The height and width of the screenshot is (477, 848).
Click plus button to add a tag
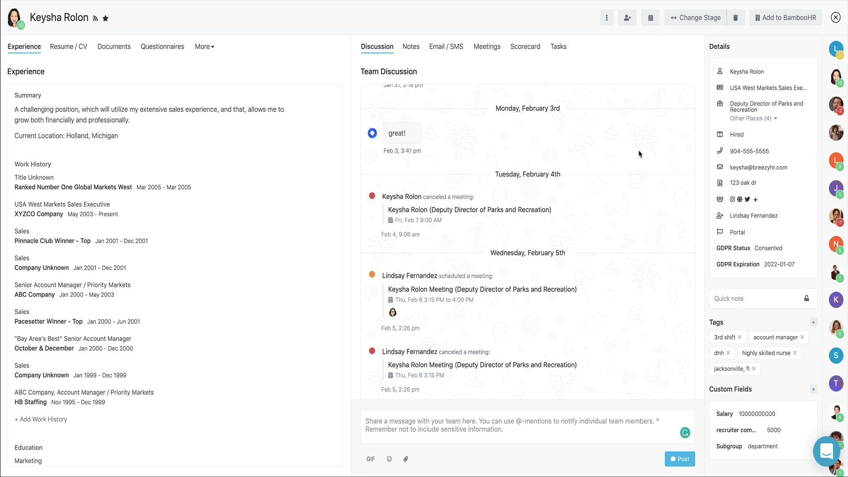(813, 322)
